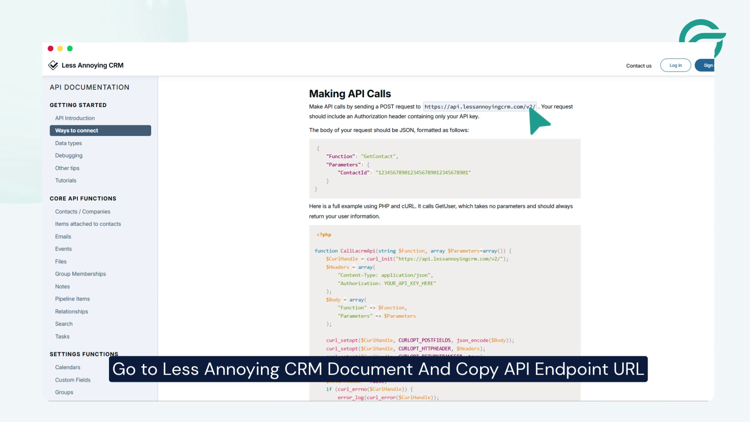Open Pipeline Items functions

coord(72,299)
